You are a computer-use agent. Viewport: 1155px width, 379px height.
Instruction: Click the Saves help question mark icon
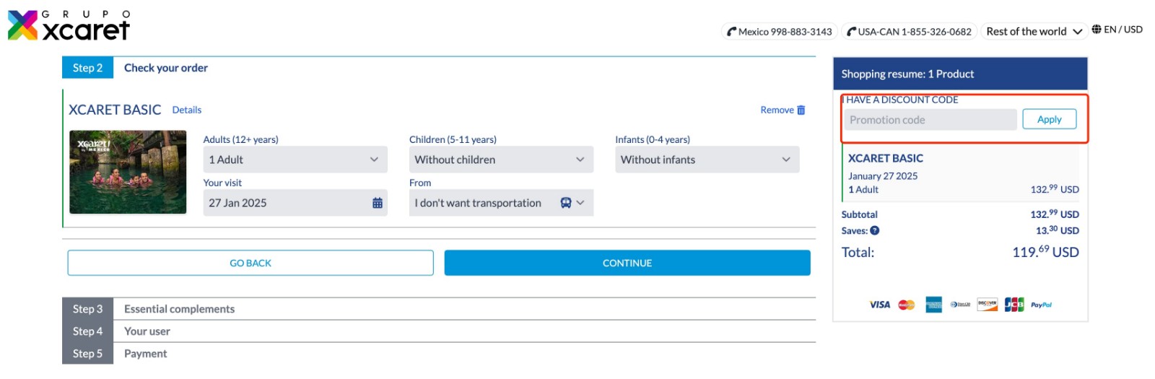click(875, 231)
